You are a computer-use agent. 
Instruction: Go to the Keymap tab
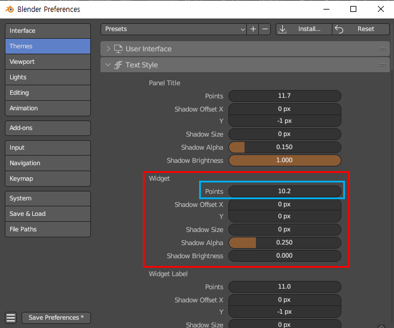[x=48, y=179]
